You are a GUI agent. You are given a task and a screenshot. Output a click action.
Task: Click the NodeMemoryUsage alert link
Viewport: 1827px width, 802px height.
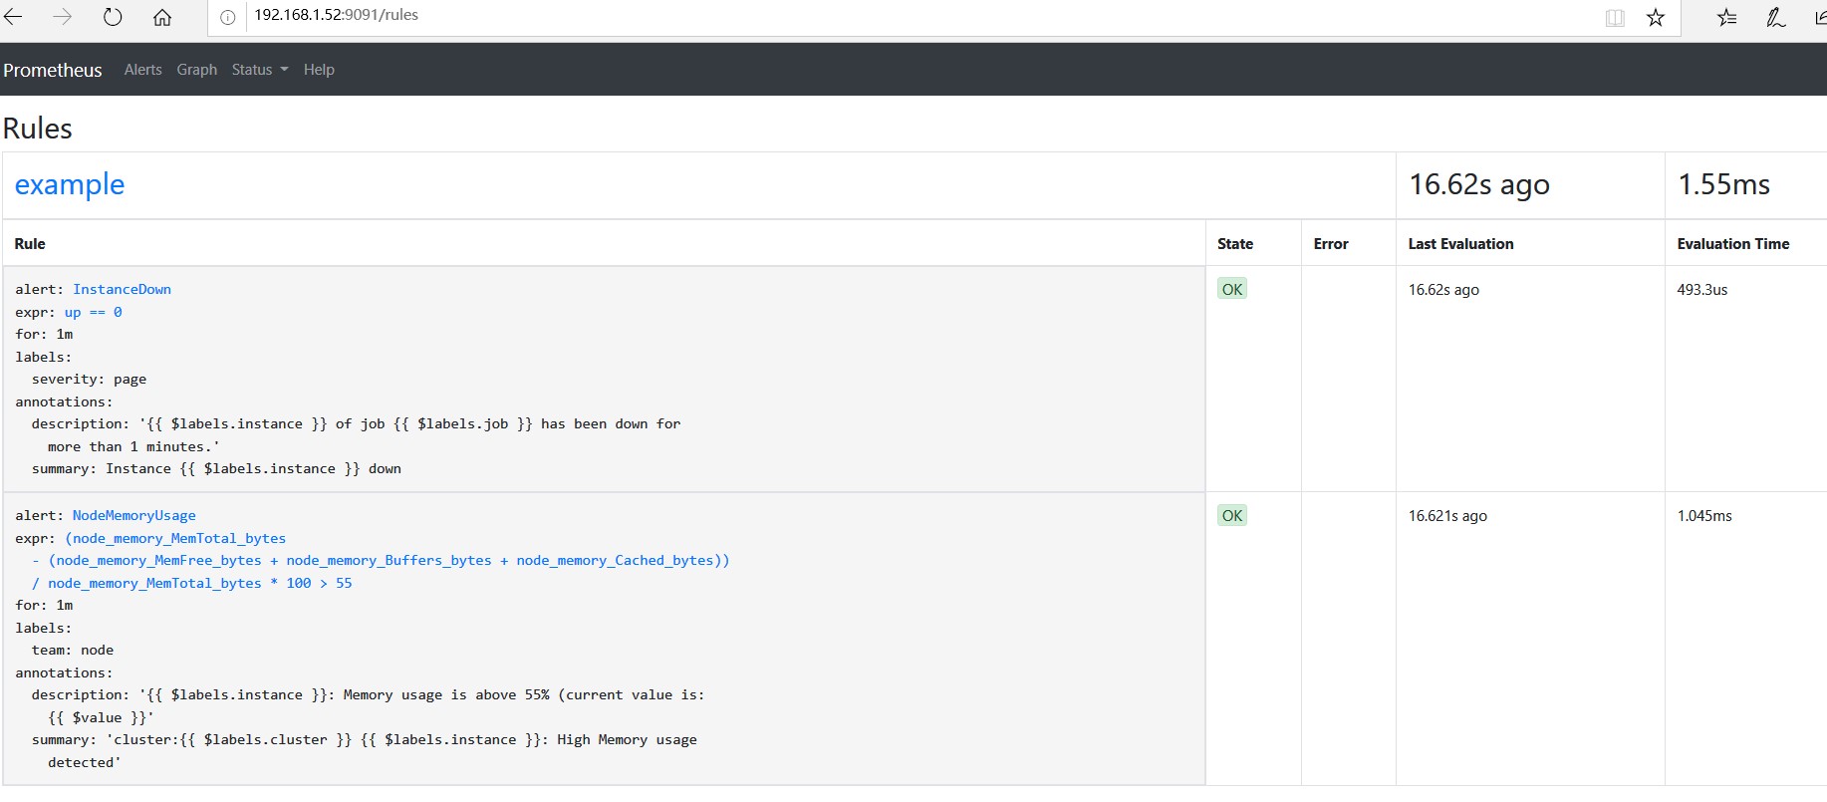pyautogui.click(x=133, y=515)
